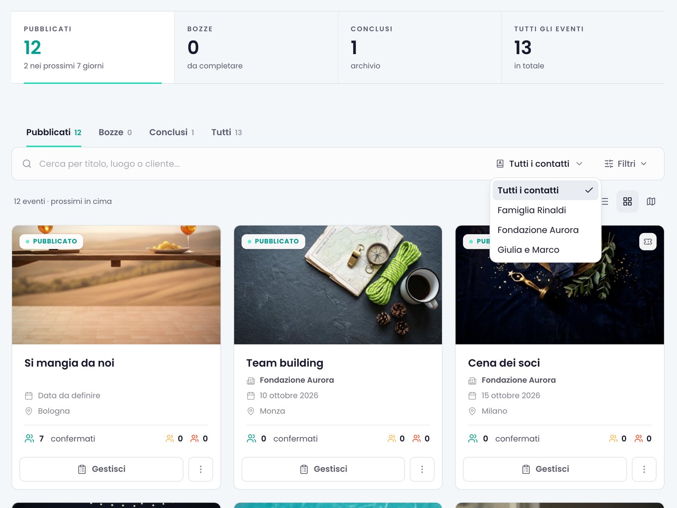Open the Bozze tab
The height and width of the screenshot is (508, 677).
click(x=115, y=133)
